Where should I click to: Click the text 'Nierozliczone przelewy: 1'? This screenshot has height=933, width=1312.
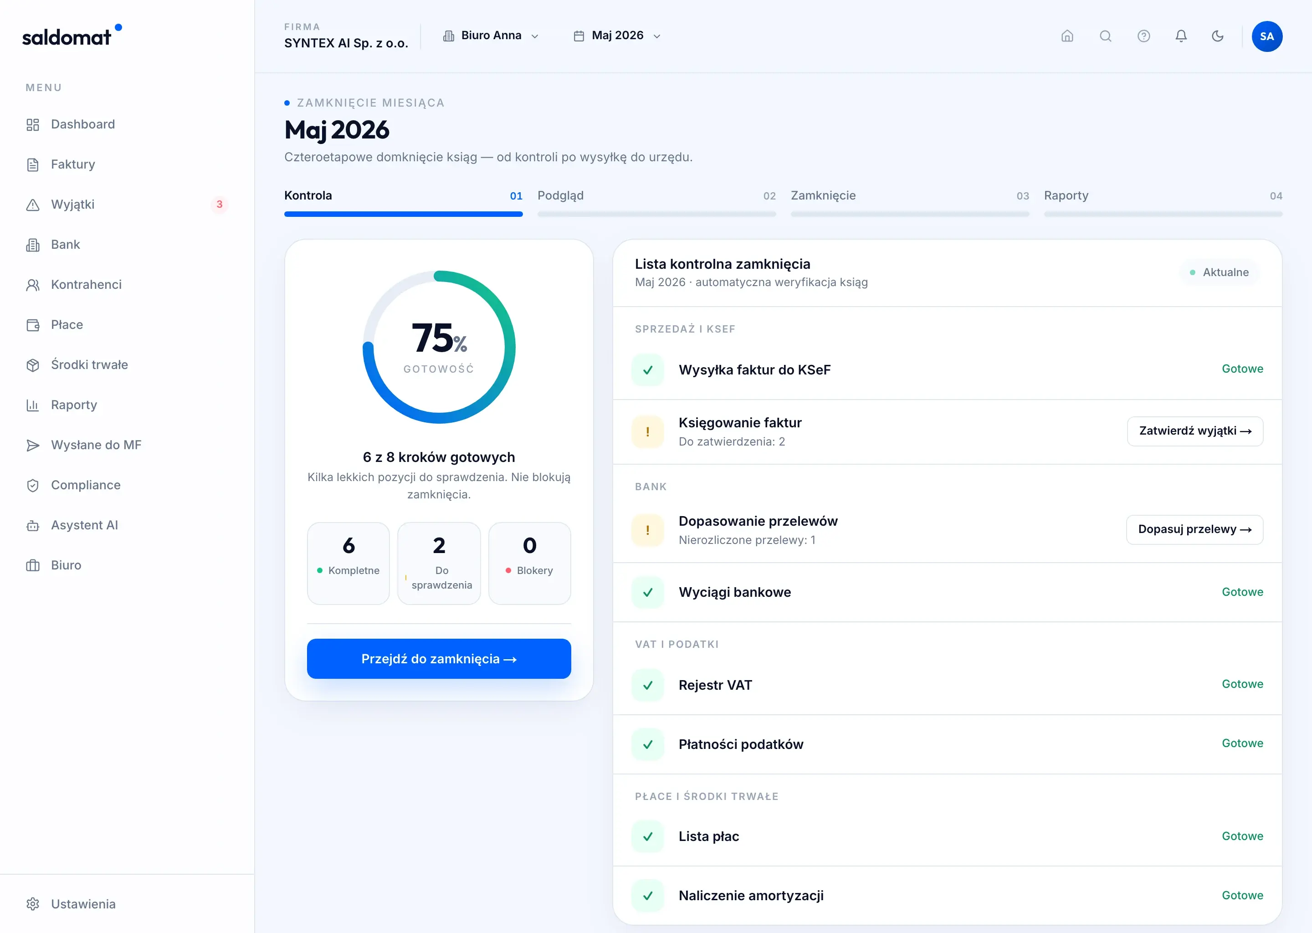coord(747,540)
